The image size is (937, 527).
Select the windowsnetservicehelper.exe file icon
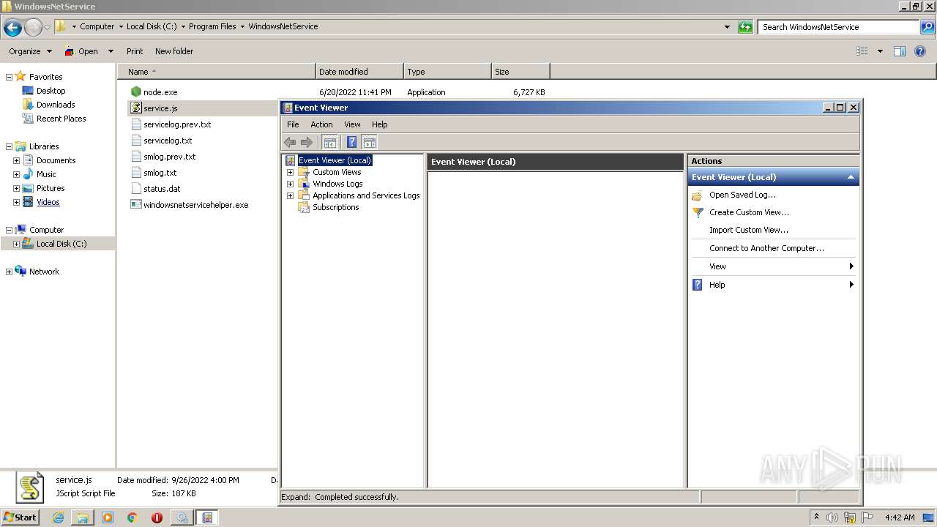(135, 204)
